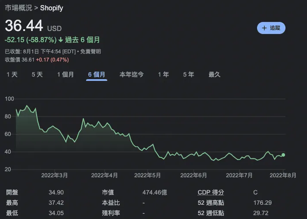Click the 52 週高點 value 176.29
Screen dimensions: 307x219
263,203
